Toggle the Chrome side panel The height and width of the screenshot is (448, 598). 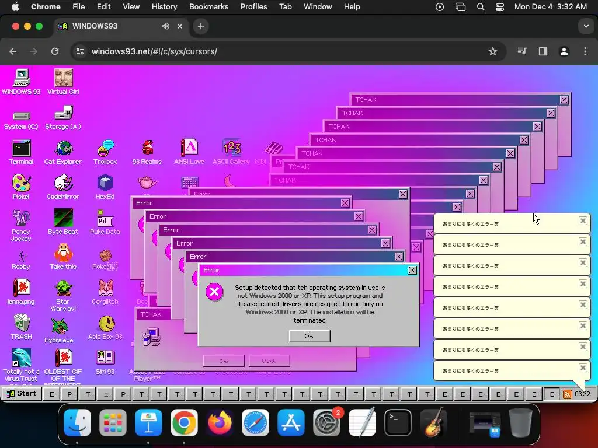[x=543, y=51]
